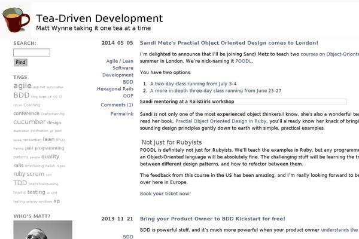Click the POODL link
Image resolution: width=359 pixels, height=239 pixels.
[244, 62]
